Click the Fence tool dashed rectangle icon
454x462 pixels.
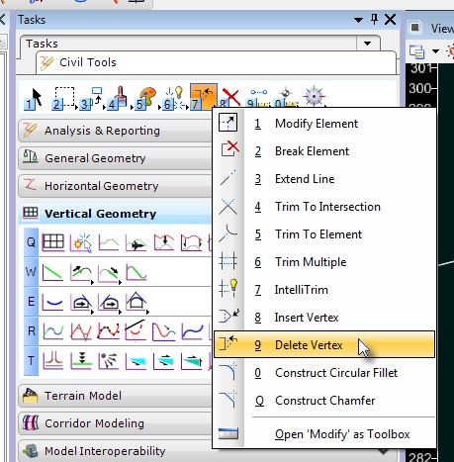pos(63,98)
